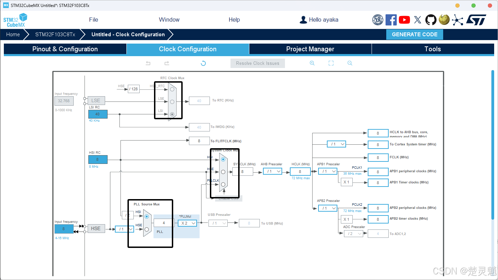Click the user profile silhouette icon
This screenshot has width=498, height=280.
(303, 20)
